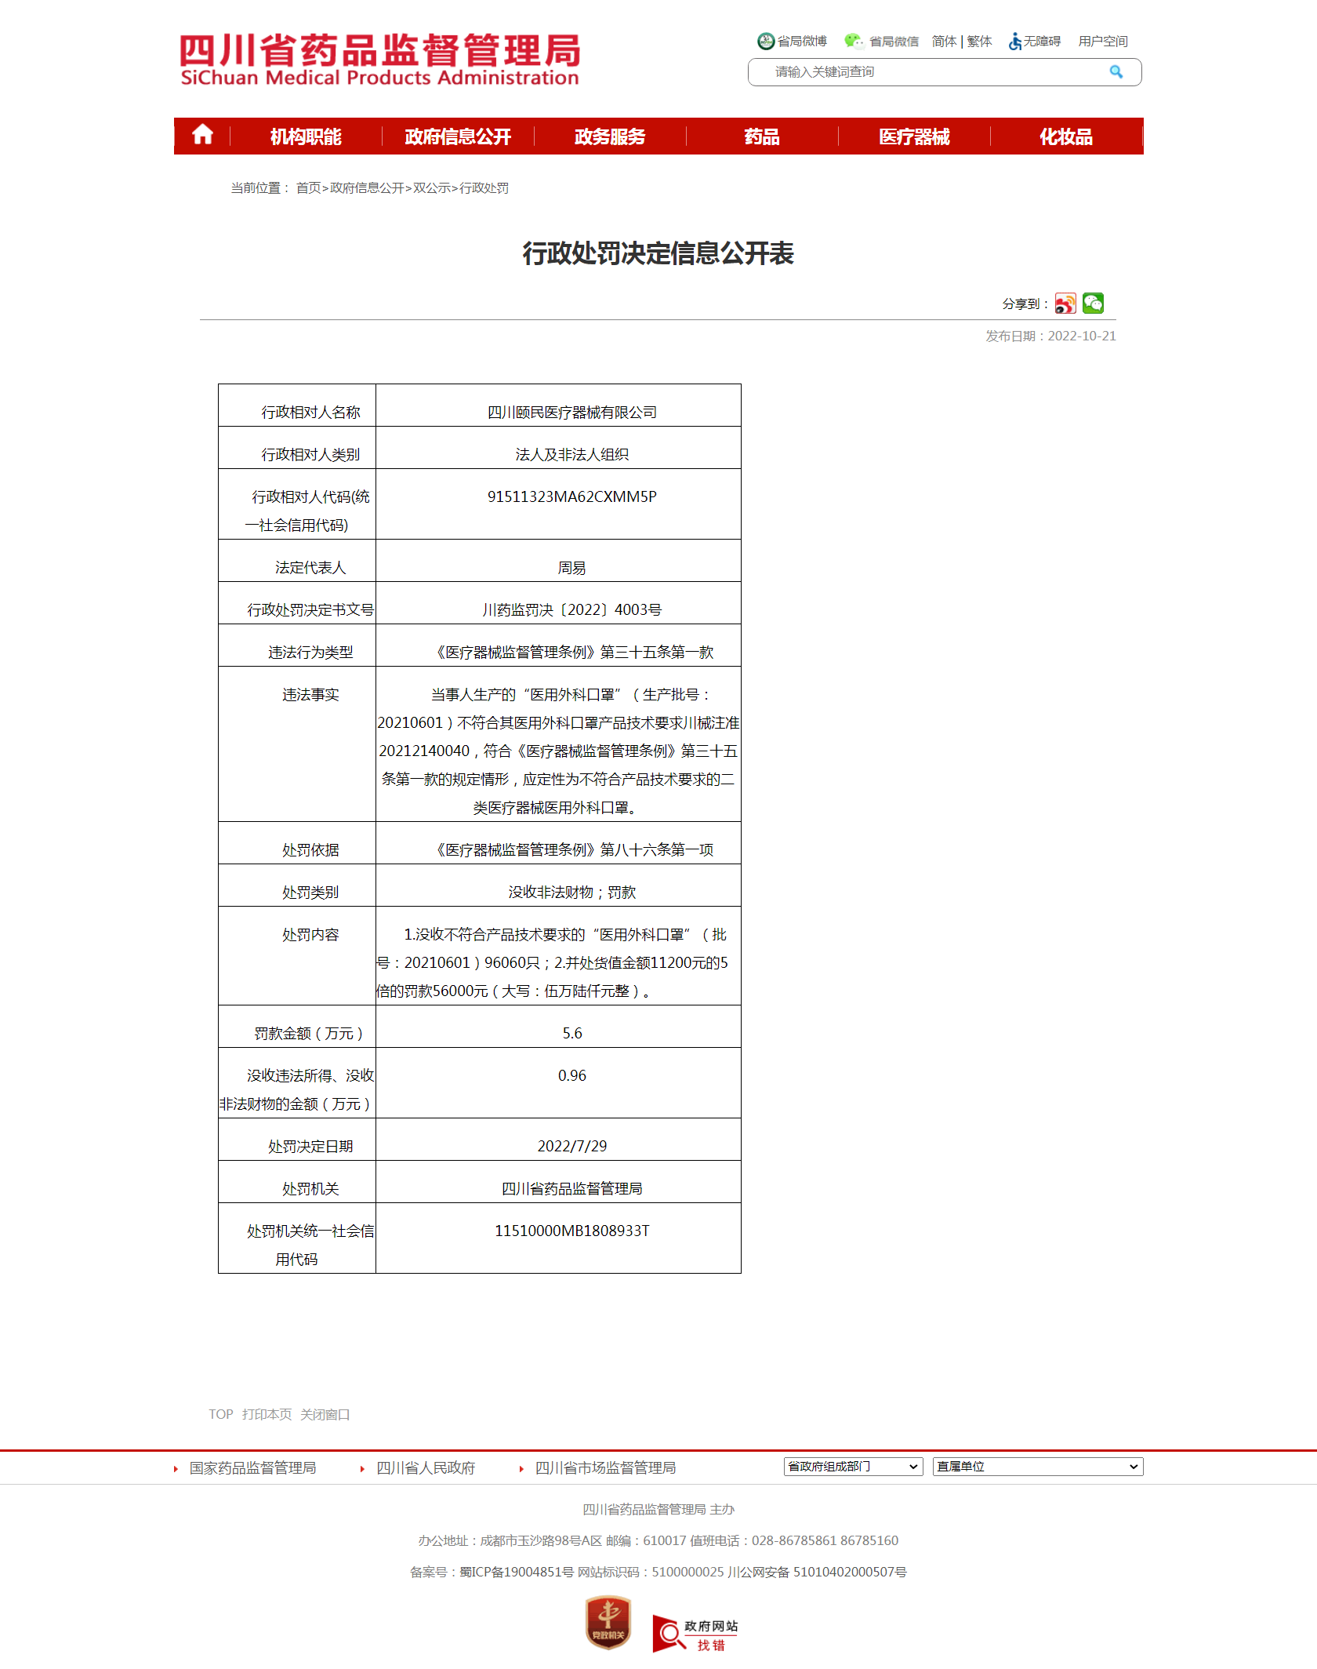Expand the 直属单位 dropdown
This screenshot has width=1317, height=1669.
pos(1038,1467)
